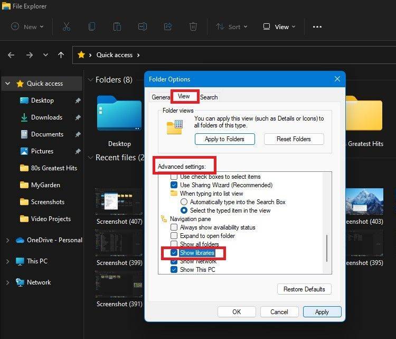Uncheck Use Sharing Wizard (Recommended)

[x=174, y=185]
